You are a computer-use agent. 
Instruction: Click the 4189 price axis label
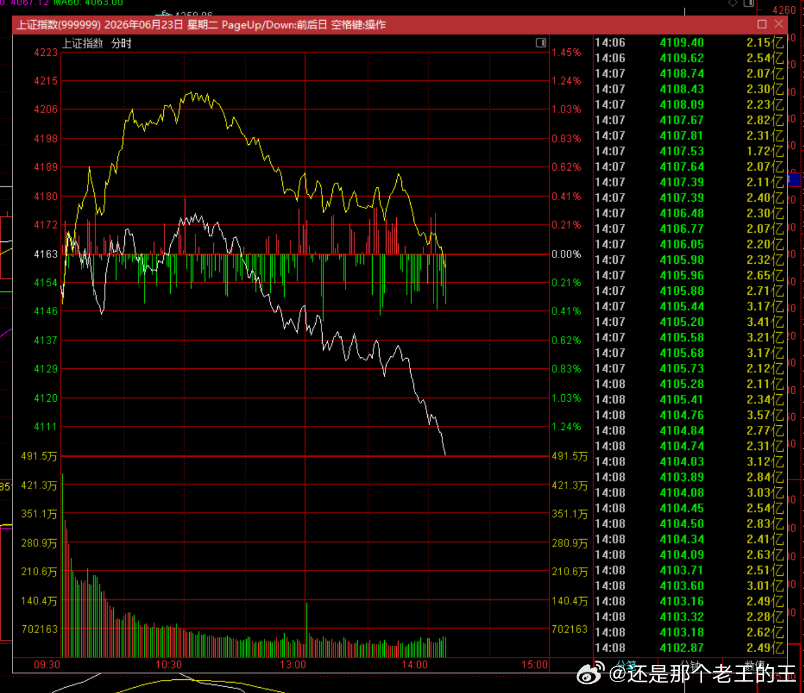click(x=46, y=167)
